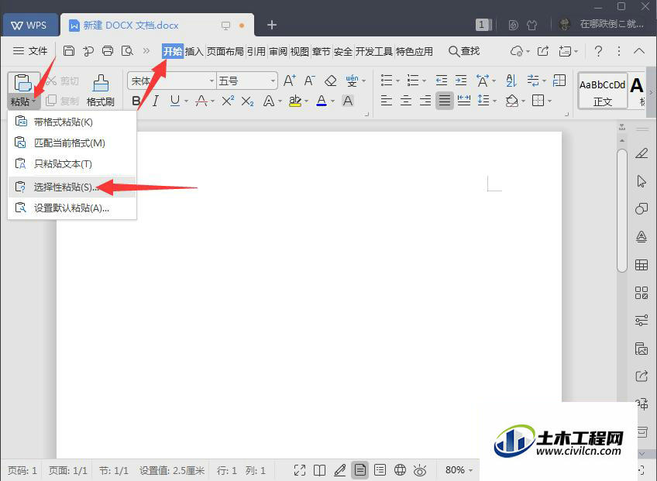This screenshot has width=657, height=481.
Task: Switch to web layout globe icon
Action: 400,470
